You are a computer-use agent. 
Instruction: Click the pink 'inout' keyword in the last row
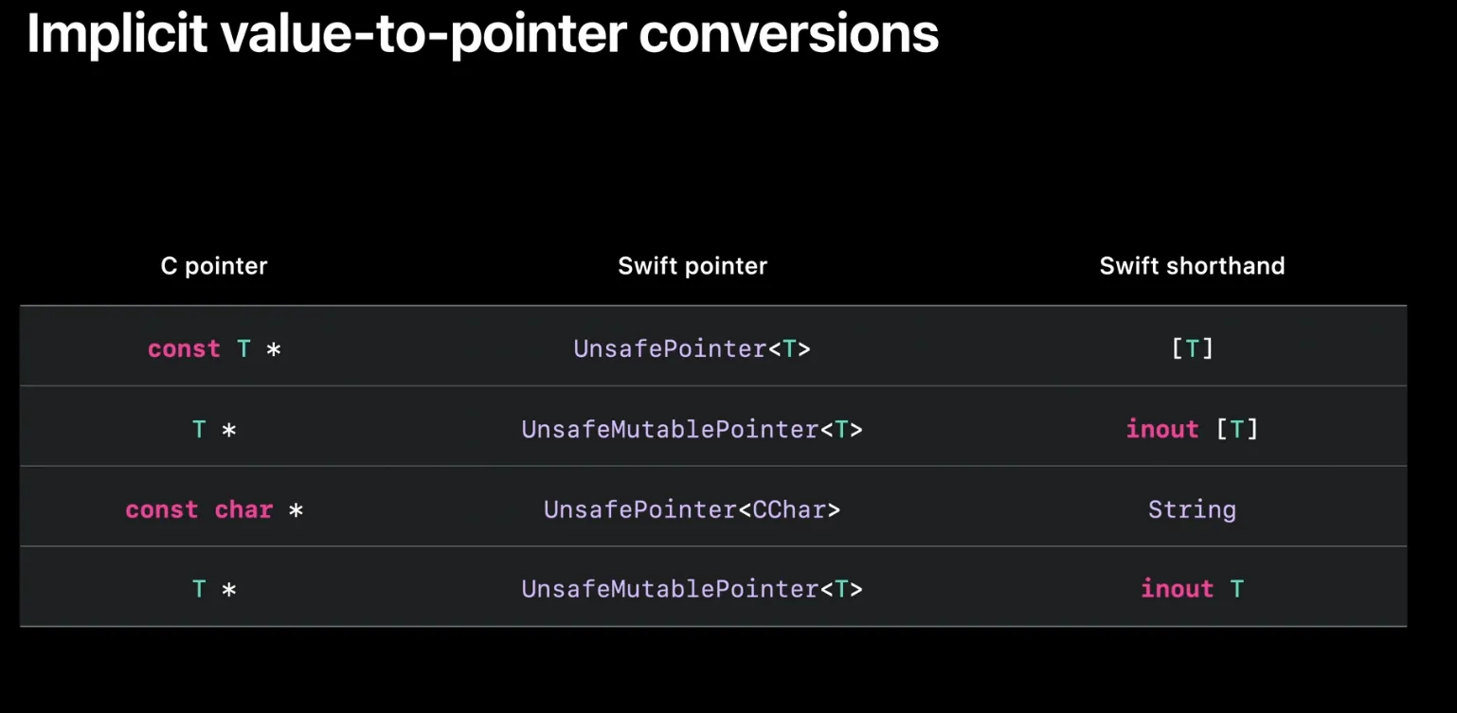1178,590
